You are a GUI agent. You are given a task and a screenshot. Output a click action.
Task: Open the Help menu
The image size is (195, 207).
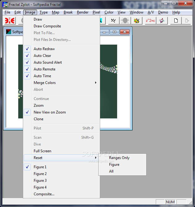[176, 12]
